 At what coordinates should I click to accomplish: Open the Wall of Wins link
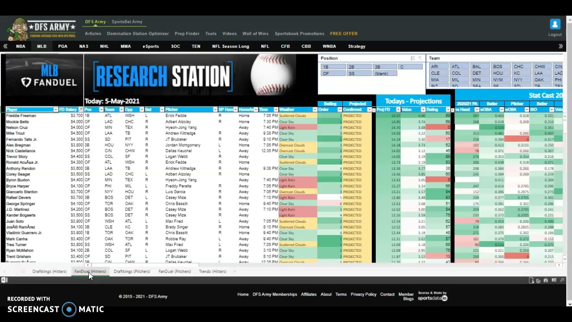click(x=255, y=34)
